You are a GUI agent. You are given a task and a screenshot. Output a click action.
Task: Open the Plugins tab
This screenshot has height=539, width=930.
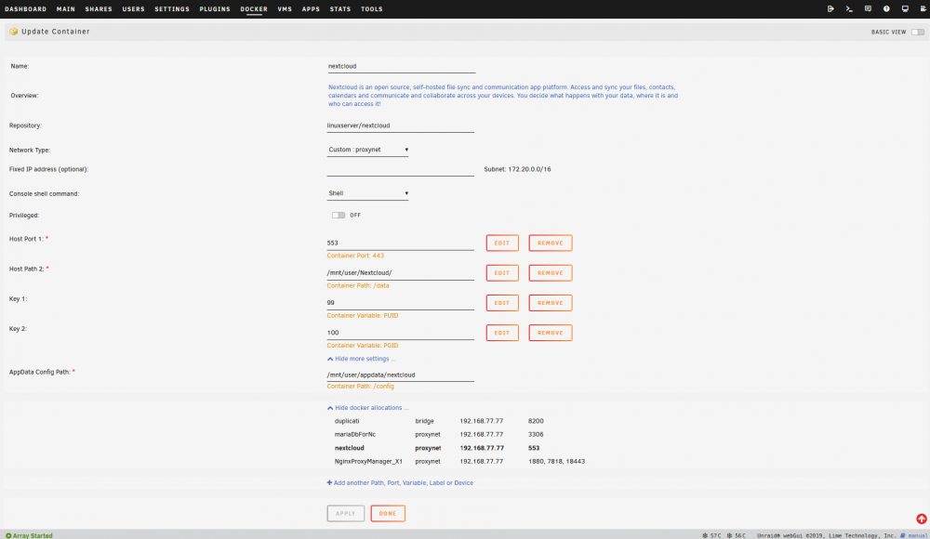215,9
